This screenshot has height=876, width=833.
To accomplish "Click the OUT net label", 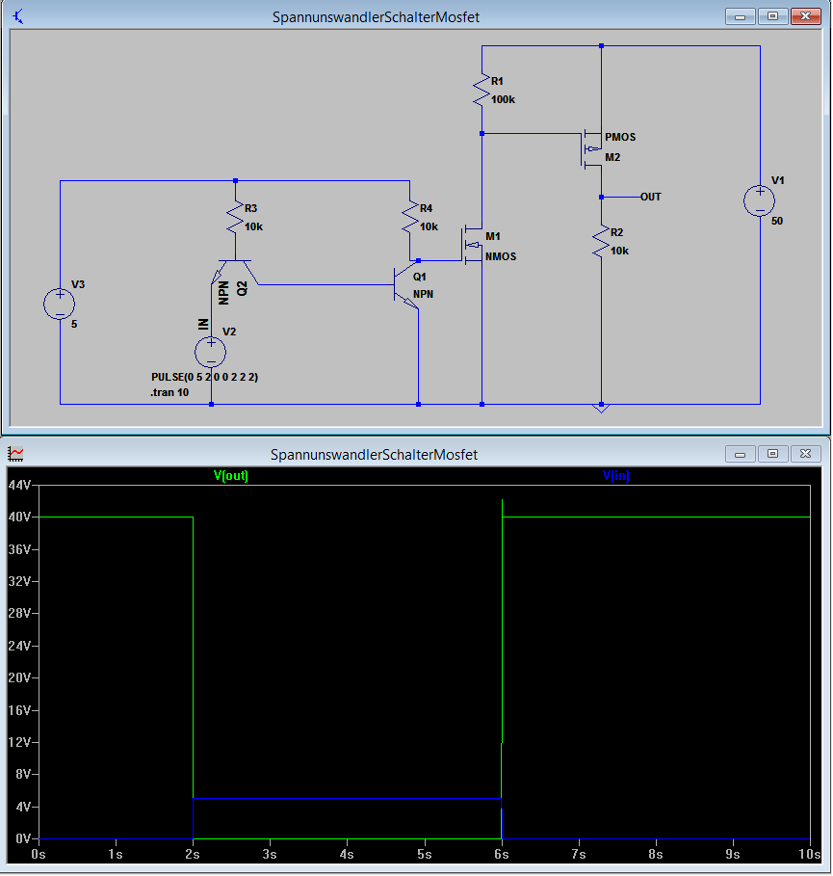I will tap(650, 197).
